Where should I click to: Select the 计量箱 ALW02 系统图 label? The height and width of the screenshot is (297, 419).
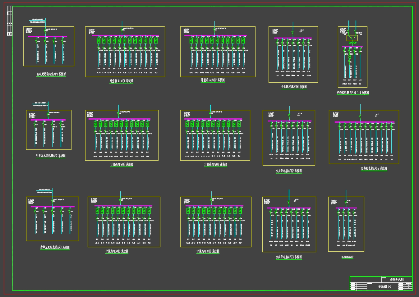pos(213,80)
